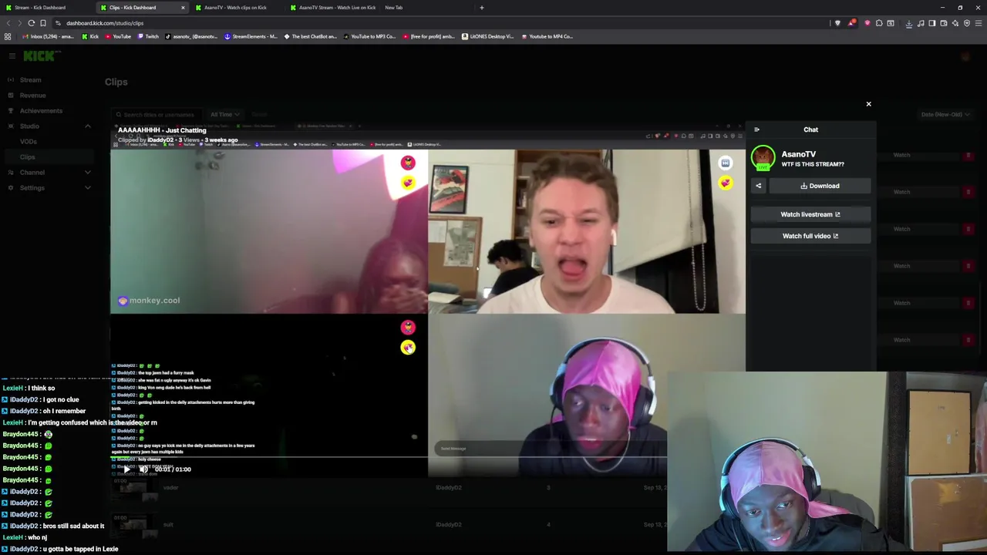The image size is (987, 555).
Task: Open the YouTube bookmark
Action: tap(117, 36)
